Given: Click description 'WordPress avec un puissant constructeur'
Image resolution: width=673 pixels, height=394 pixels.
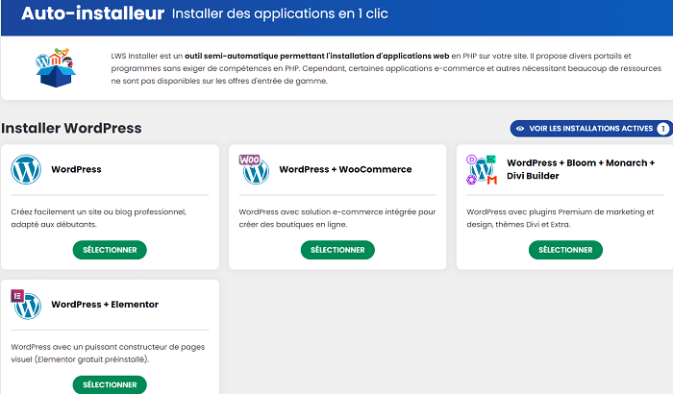Looking at the screenshot, I should pos(108,353).
